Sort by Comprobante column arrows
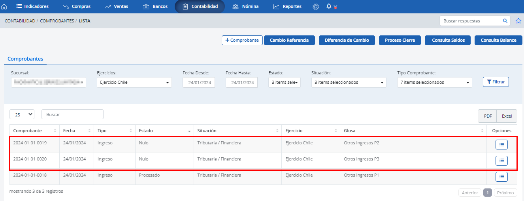This screenshot has height=201, width=524. point(55,131)
